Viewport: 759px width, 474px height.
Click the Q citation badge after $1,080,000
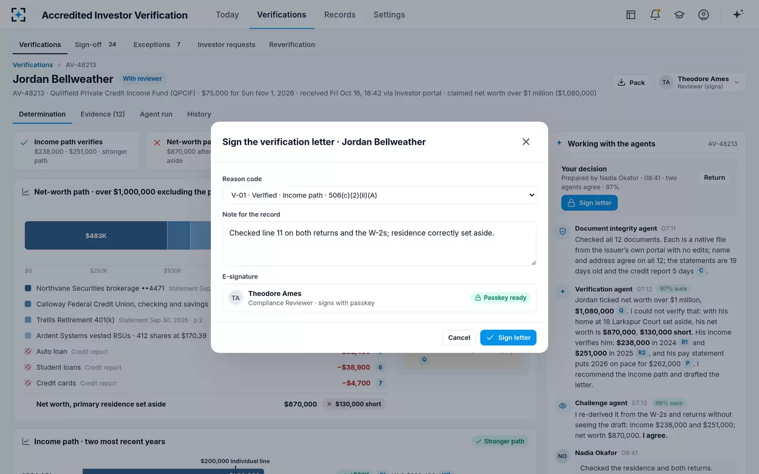point(621,311)
